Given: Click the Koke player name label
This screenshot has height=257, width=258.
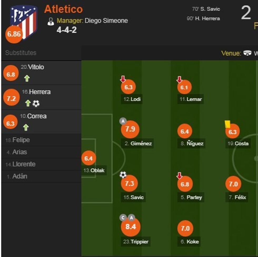Looking at the screenshot, I should (x=192, y=242).
